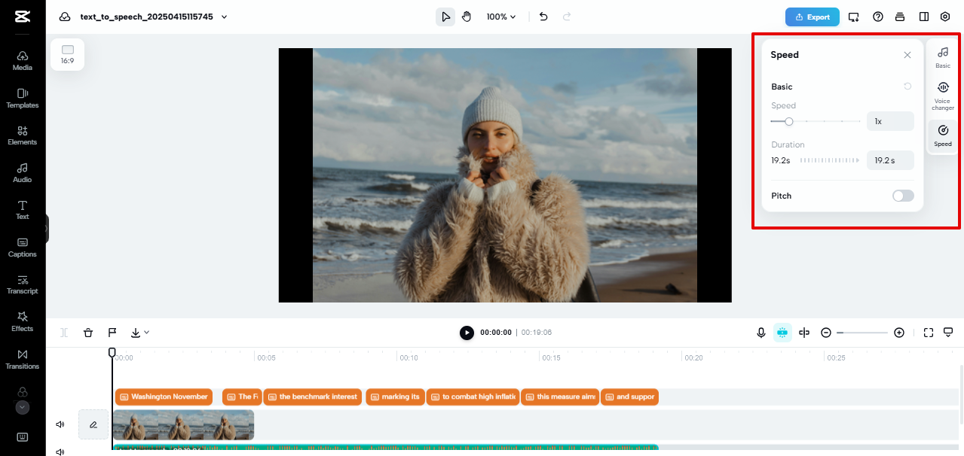Click the cloud save status icon

(x=65, y=17)
